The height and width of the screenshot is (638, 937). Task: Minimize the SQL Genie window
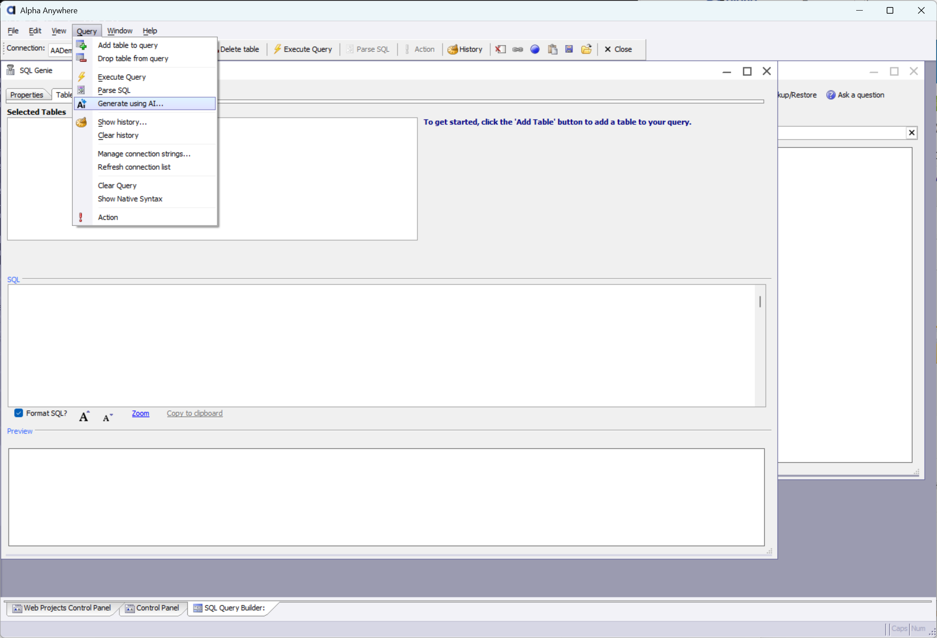pyautogui.click(x=727, y=71)
